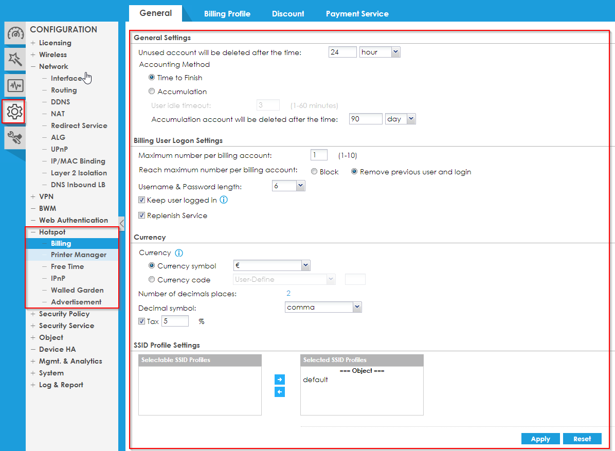Click the Tax percentage input field
The image size is (615, 451).
click(x=175, y=321)
